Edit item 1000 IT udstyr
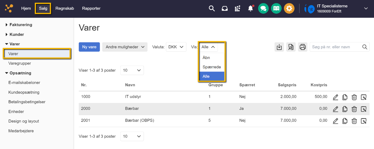 click(x=336, y=97)
